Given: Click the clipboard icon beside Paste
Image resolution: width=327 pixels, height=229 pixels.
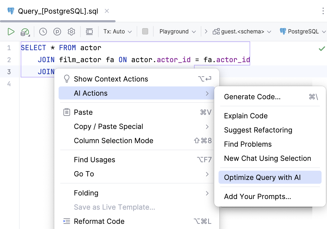Looking at the screenshot, I should coord(67,112).
